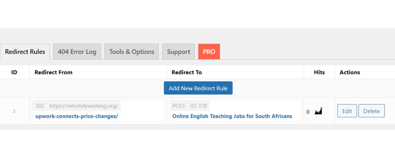
Task: Click the hits counter showing 0
Action: 308,112
